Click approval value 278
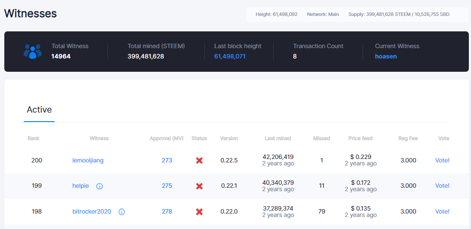The height and width of the screenshot is (229, 471). (167, 211)
